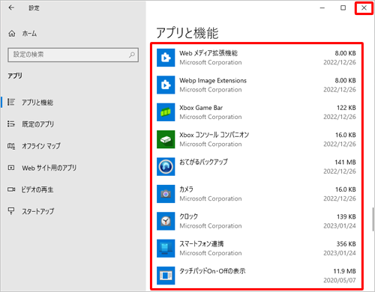Click the 既定のアプリ sidebar icon
Screen dimensions: 375x292
pyautogui.click(x=11, y=124)
